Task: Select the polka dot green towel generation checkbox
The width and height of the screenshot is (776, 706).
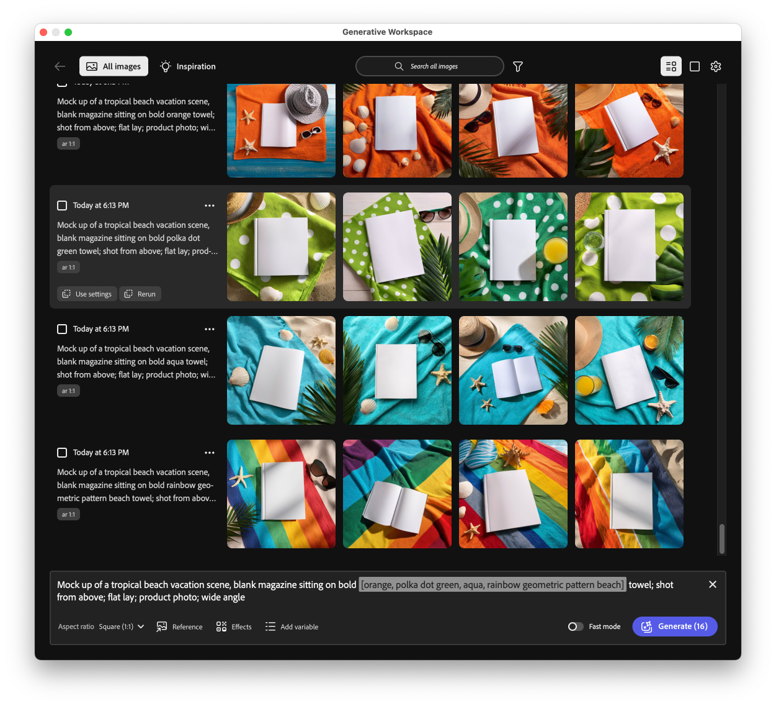Action: coord(62,205)
